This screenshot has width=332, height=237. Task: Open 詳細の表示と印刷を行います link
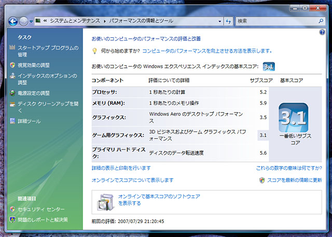click(121, 168)
